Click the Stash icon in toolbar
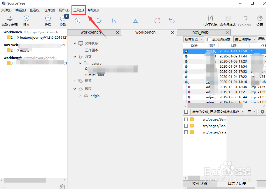 [x=135, y=21]
